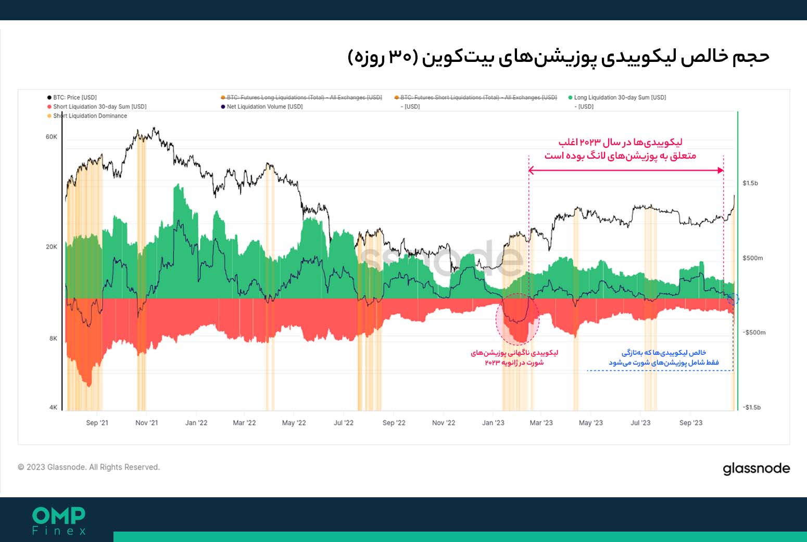Click '- [USD]' entry below Futures Short Liquidations
The image size is (807, 542).
pos(410,107)
